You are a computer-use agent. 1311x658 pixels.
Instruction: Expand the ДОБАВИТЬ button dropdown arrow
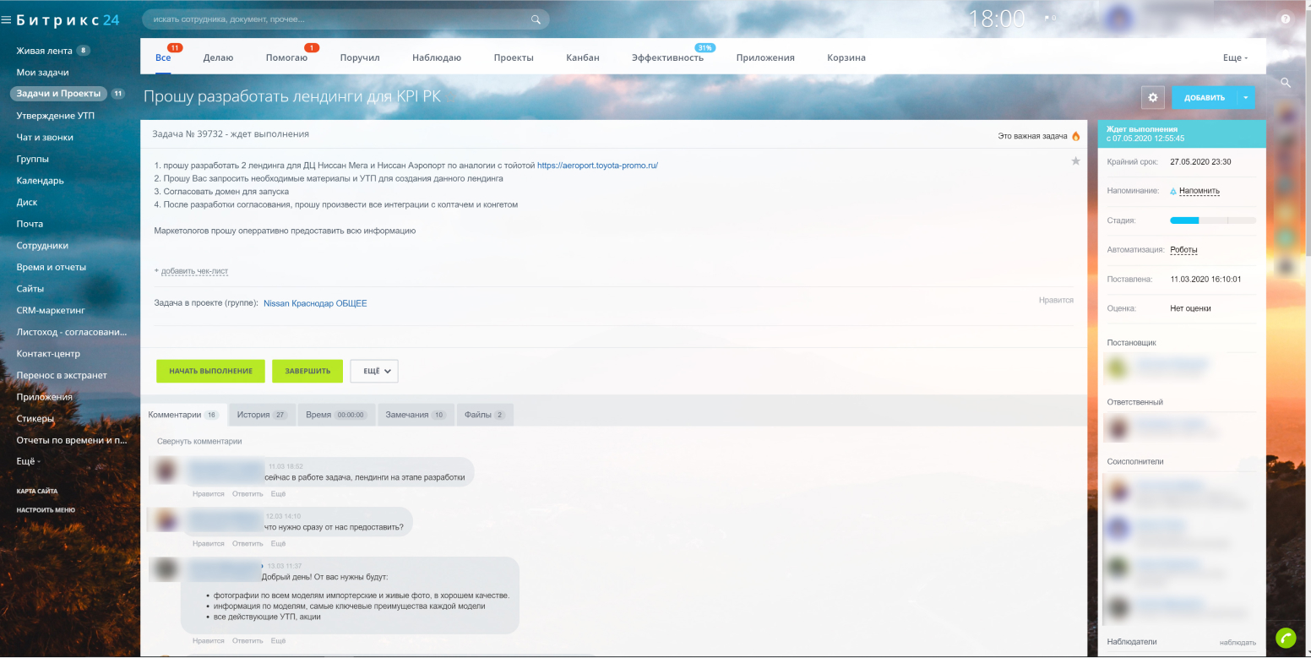pyautogui.click(x=1246, y=97)
